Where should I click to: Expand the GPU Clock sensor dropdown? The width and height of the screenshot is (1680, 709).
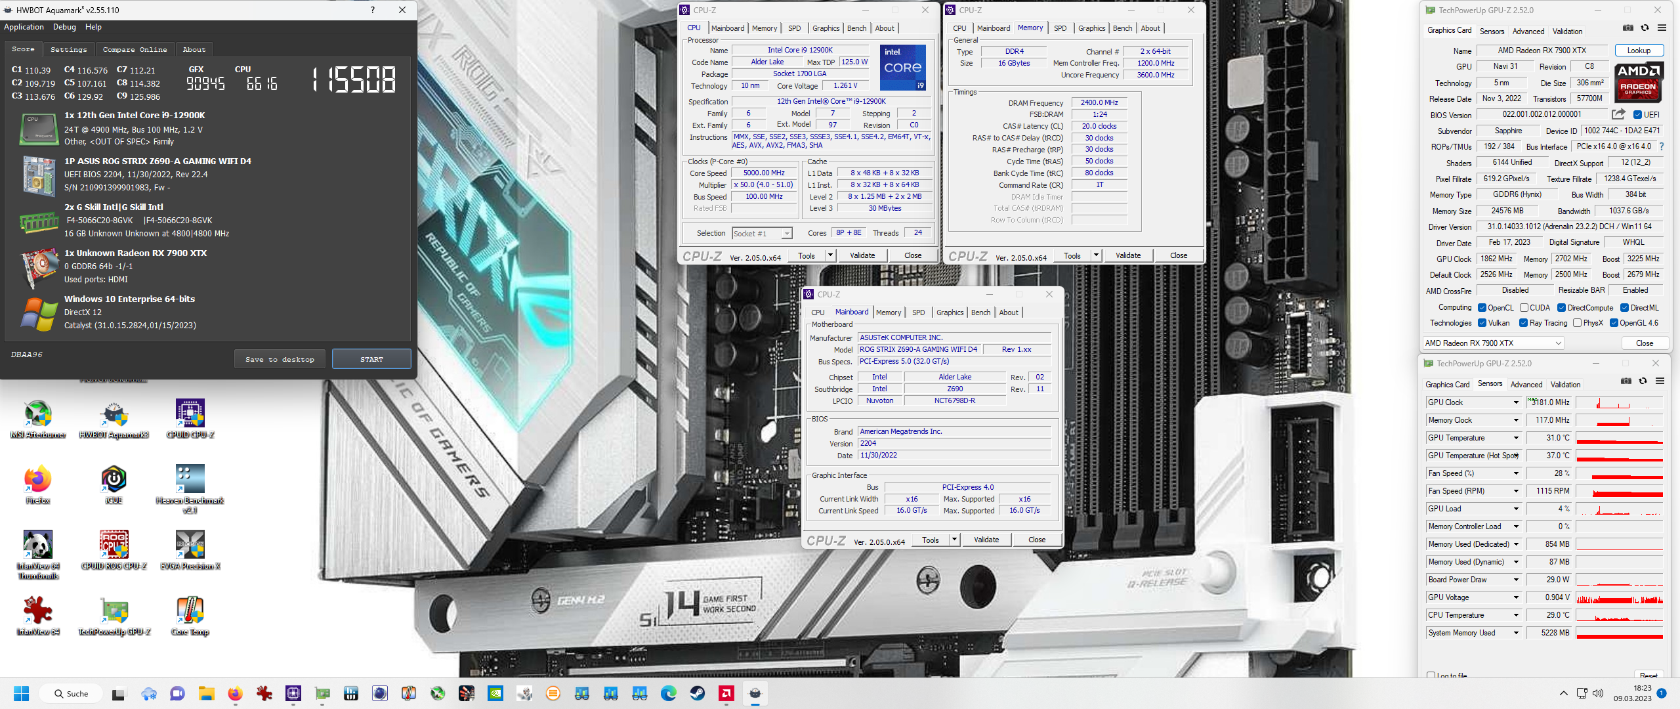pyautogui.click(x=1516, y=402)
